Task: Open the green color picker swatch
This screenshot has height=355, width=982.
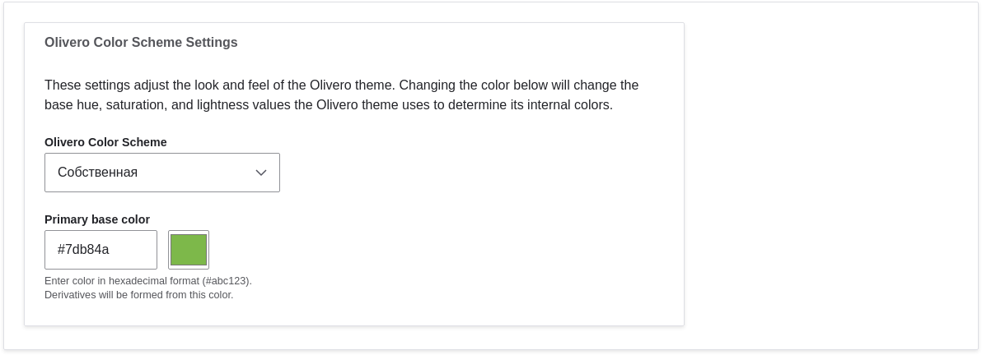Action: click(x=189, y=250)
